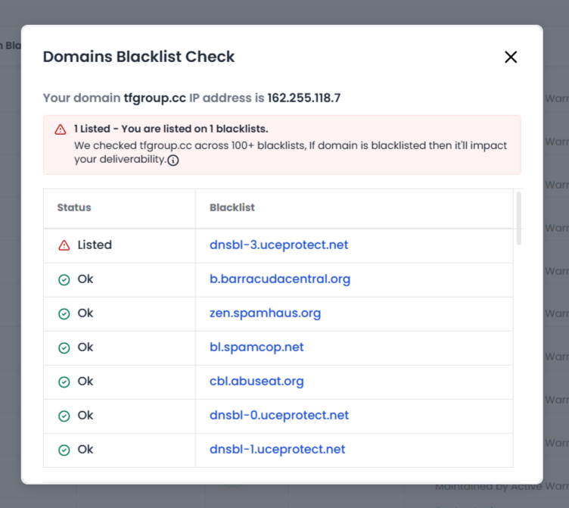Click green Ok checkmark beside zen.spamhaus.org
This screenshot has width=569, height=508.
click(64, 313)
